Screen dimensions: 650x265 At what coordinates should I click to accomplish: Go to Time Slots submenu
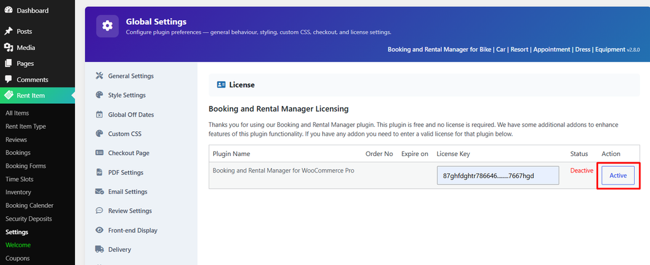click(x=20, y=179)
